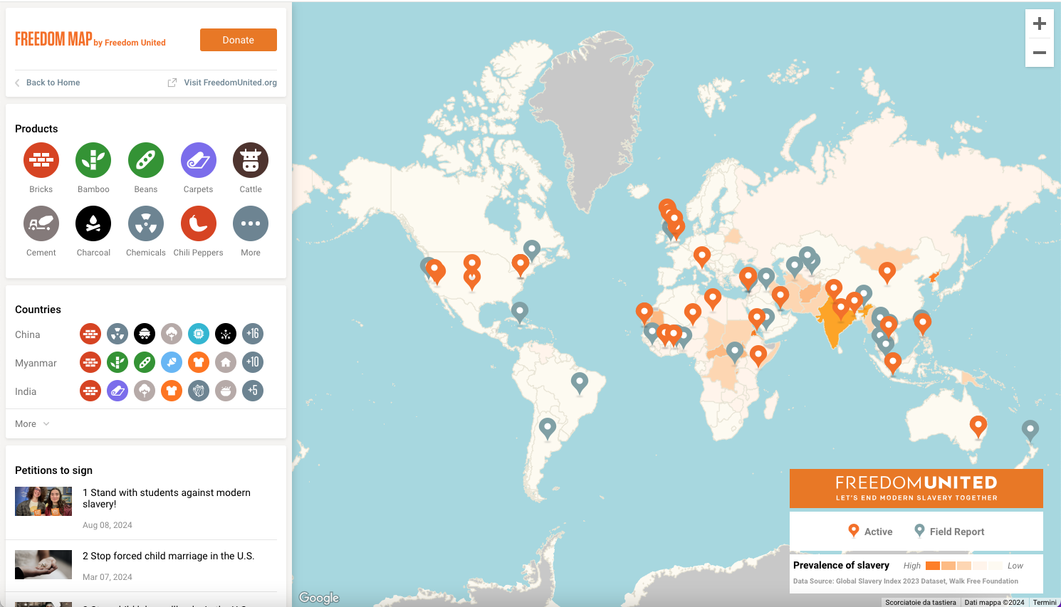
Task: Filter by Cement product
Action: 41,224
